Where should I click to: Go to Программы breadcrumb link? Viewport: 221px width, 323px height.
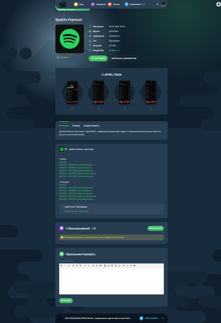pos(72,10)
